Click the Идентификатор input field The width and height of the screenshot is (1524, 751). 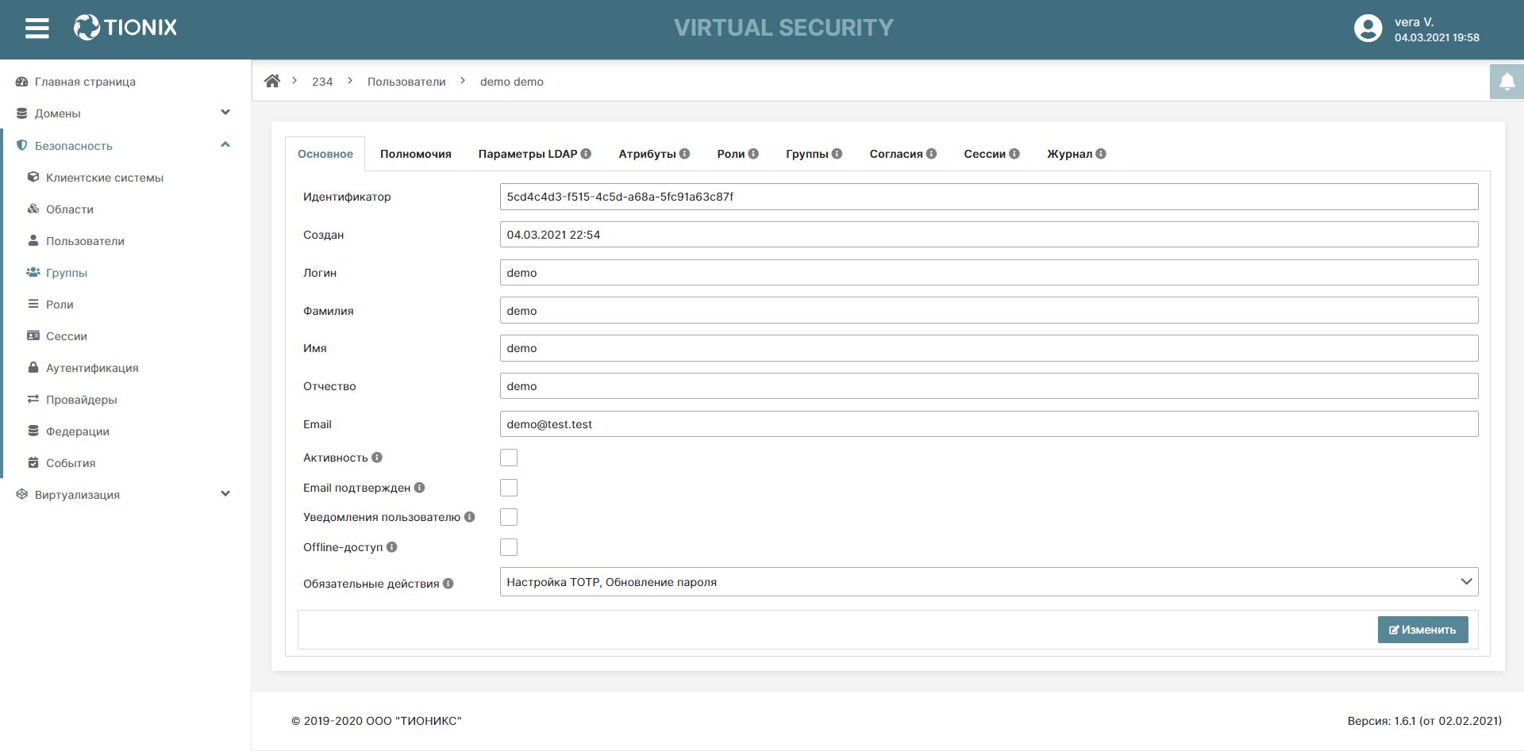click(989, 197)
